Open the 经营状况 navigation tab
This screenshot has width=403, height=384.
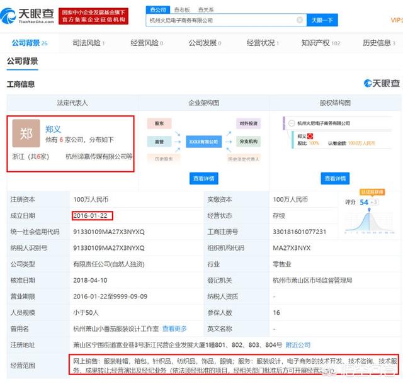point(263,43)
